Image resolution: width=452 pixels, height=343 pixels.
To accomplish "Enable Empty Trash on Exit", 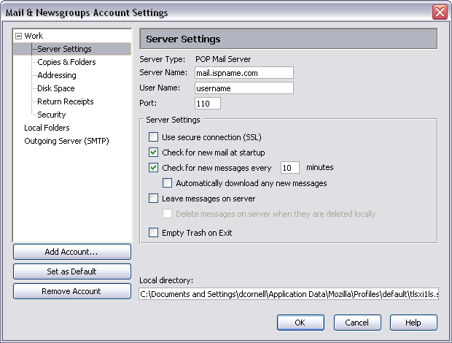I will [153, 233].
